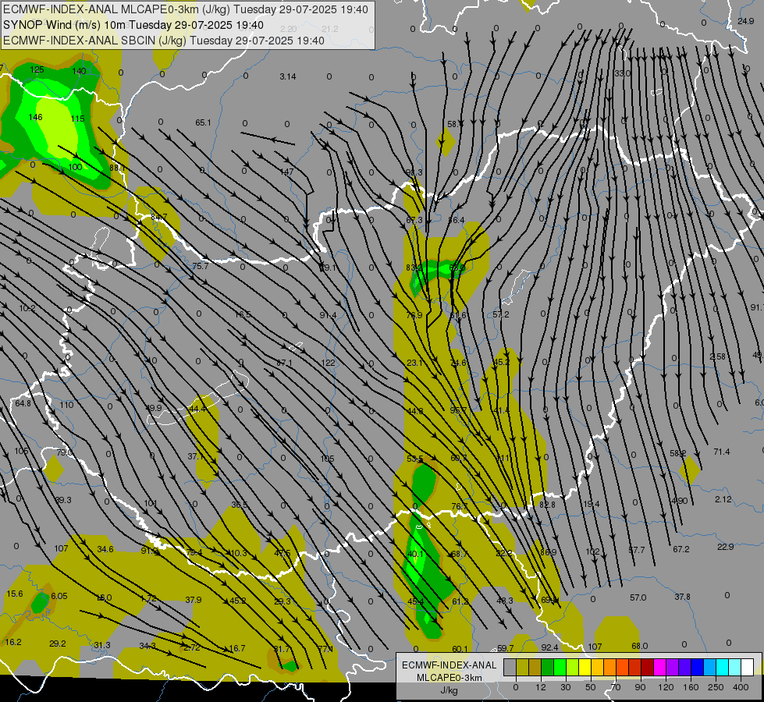Pick the pure yellow legend swatch
The height and width of the screenshot is (702, 764).
pos(585,667)
